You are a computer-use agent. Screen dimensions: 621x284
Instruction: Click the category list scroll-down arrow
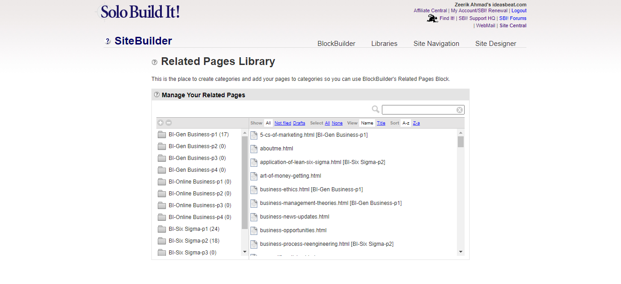point(245,252)
